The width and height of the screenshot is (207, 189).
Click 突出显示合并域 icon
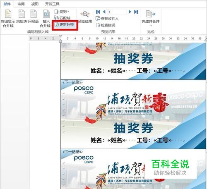tap(8, 14)
